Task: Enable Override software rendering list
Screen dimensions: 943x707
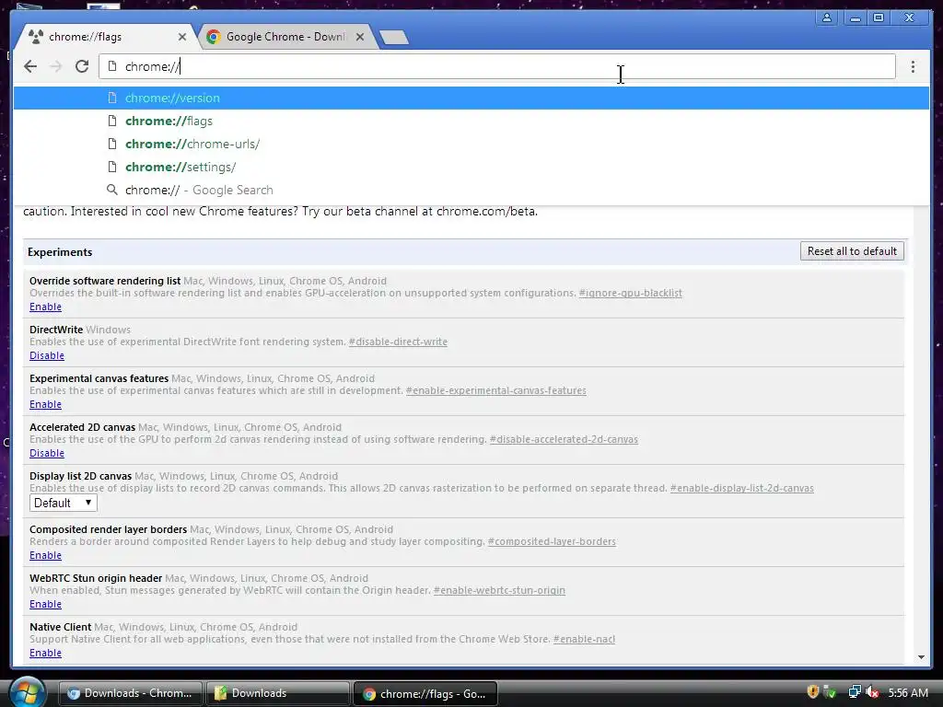Action: tap(45, 307)
